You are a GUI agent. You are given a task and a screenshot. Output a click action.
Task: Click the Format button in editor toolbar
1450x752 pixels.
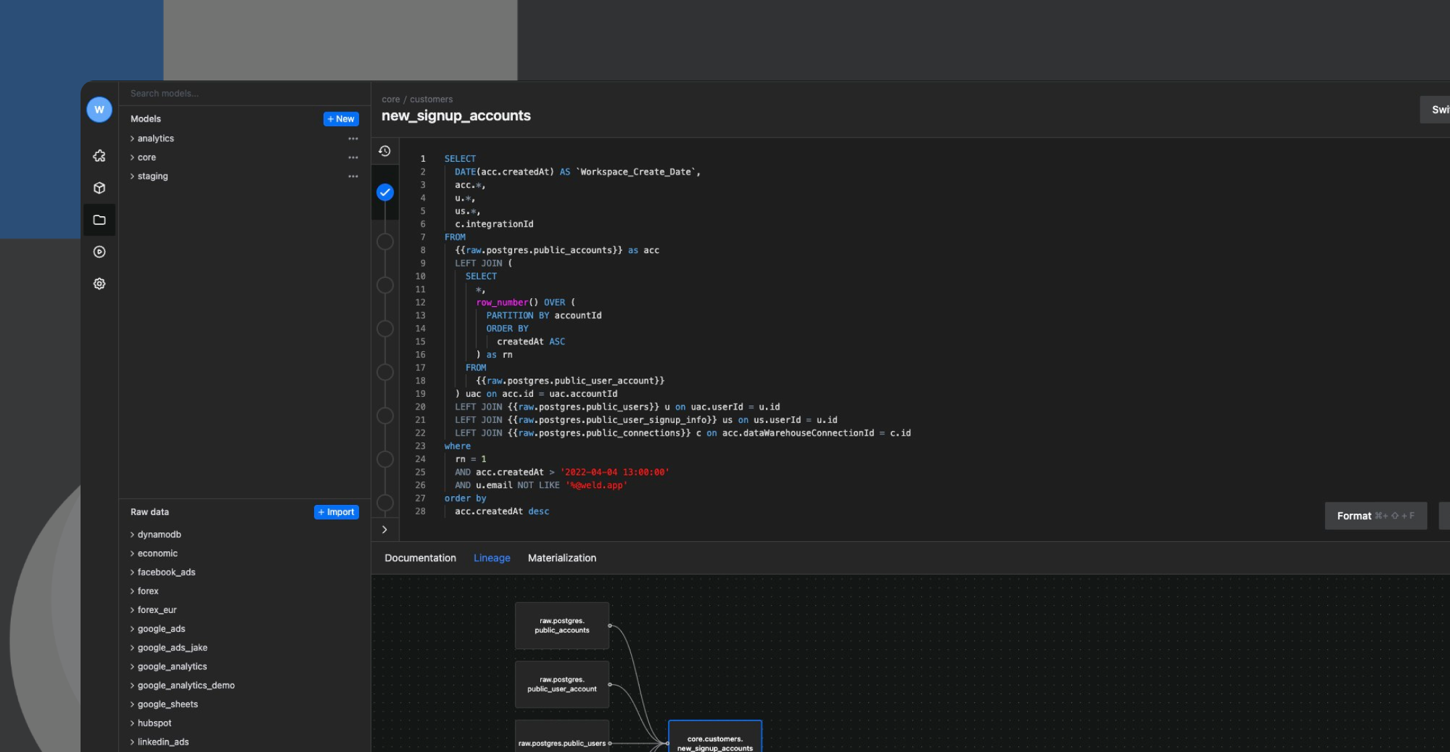tap(1376, 516)
